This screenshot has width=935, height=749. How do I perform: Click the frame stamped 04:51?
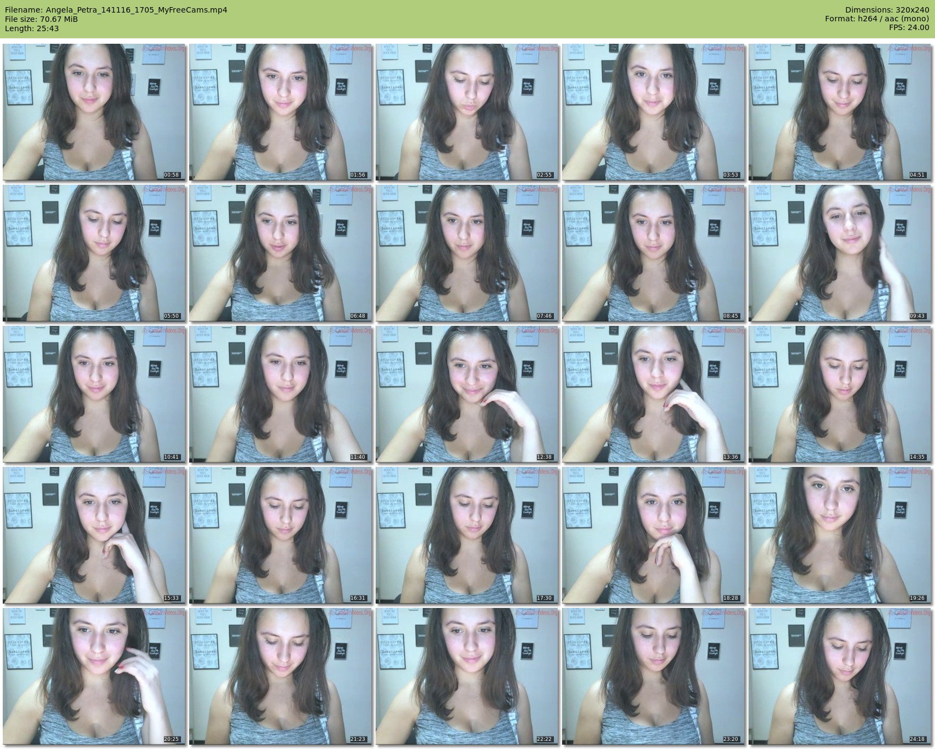(840, 112)
